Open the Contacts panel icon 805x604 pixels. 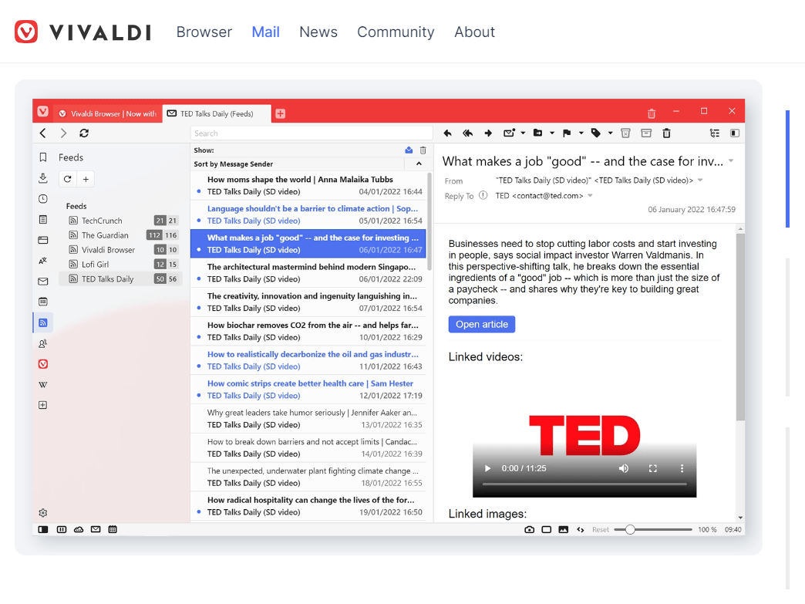click(43, 343)
